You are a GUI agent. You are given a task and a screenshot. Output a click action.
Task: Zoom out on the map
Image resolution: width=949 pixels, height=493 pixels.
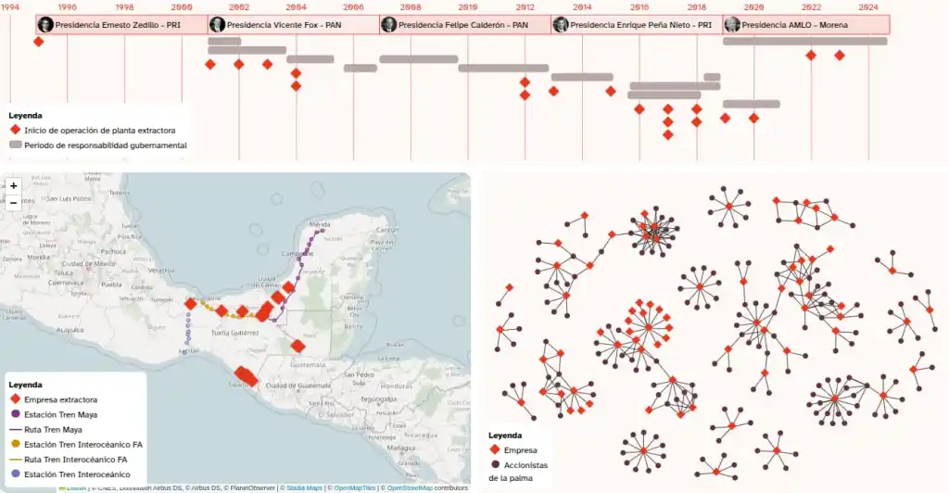click(14, 201)
